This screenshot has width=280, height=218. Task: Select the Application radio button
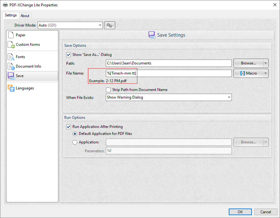[75, 142]
